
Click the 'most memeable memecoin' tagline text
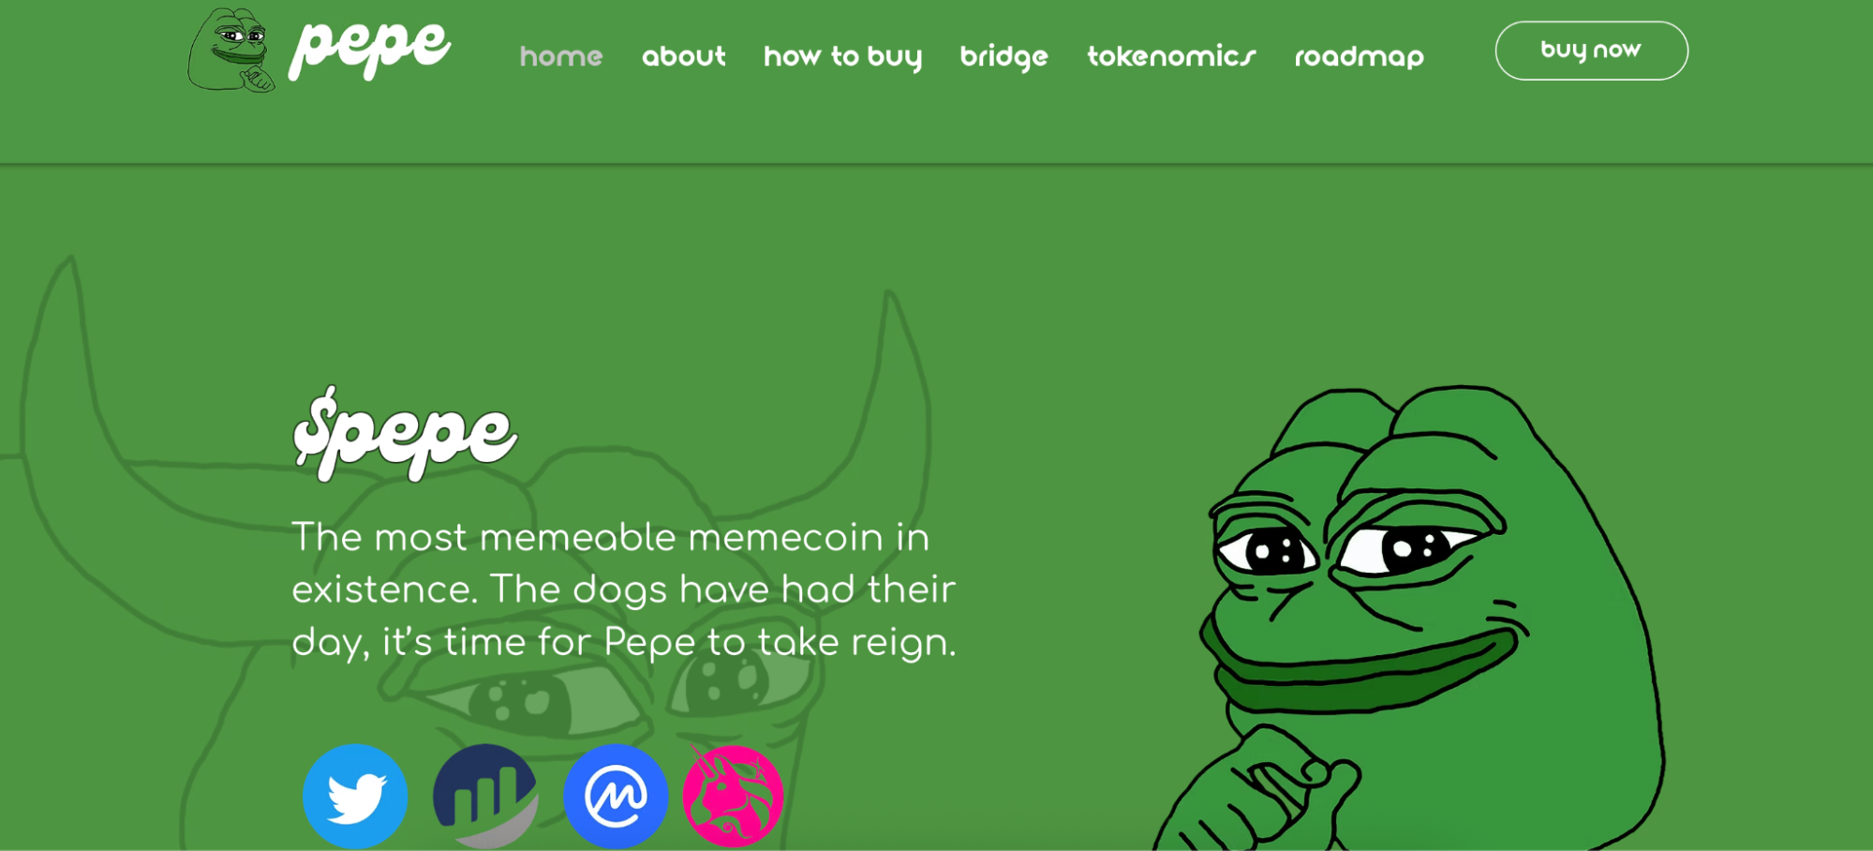pos(624,590)
